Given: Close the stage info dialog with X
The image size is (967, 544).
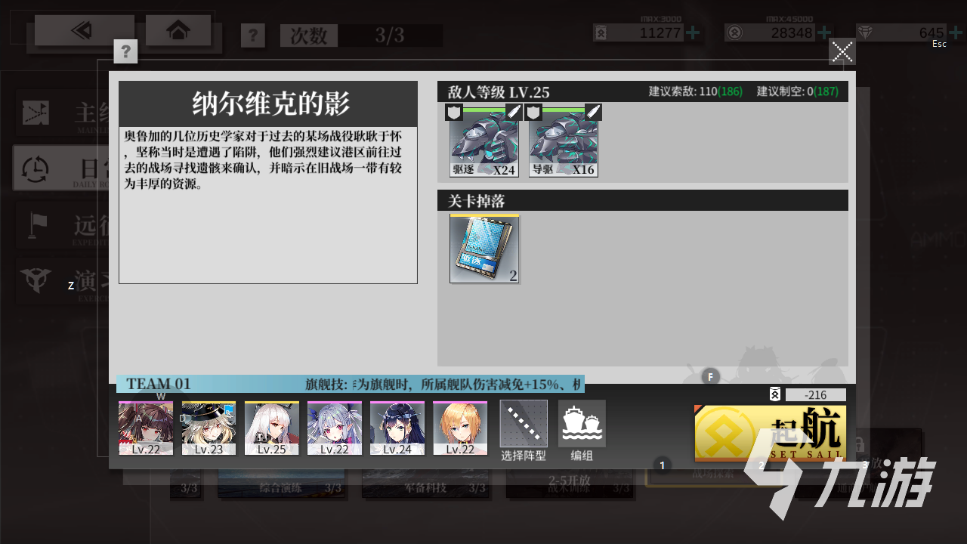Looking at the screenshot, I should (x=842, y=52).
